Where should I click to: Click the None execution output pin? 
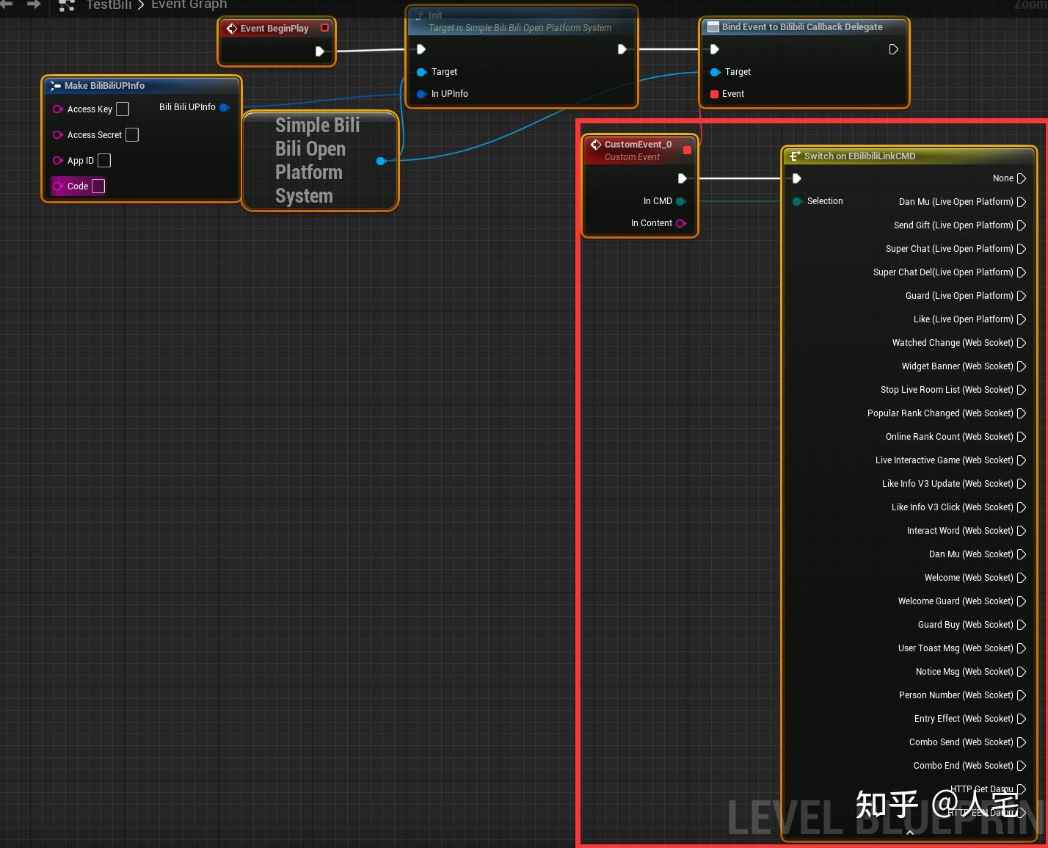1022,178
